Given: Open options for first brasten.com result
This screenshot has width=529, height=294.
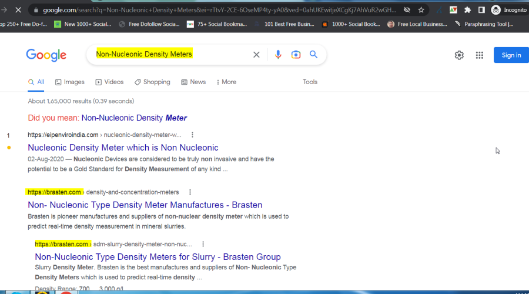Looking at the screenshot, I should [190, 192].
